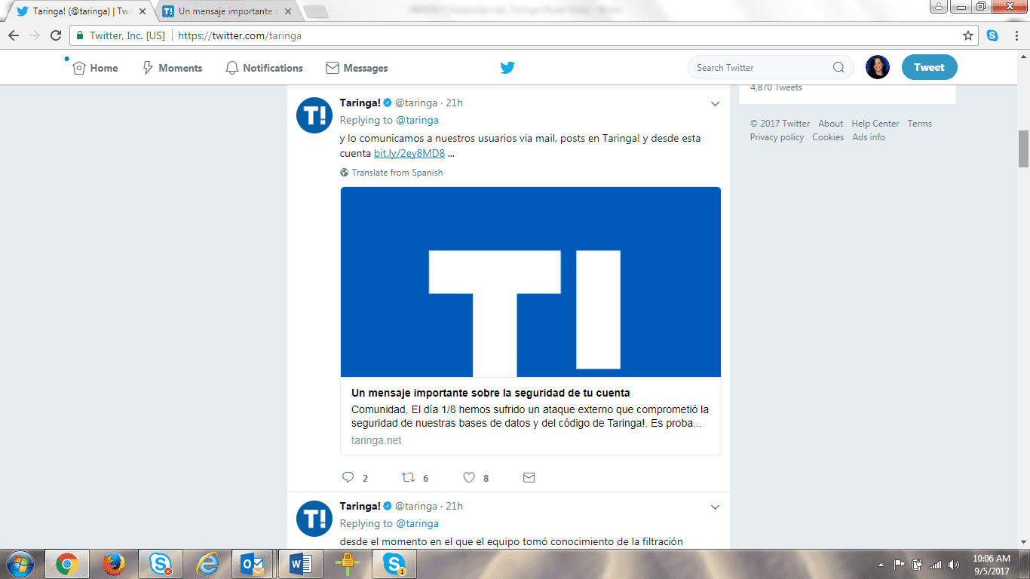The image size is (1030, 579).
Task: Switch to the 'Un mensaje importante' browser tab
Action: 225,11
